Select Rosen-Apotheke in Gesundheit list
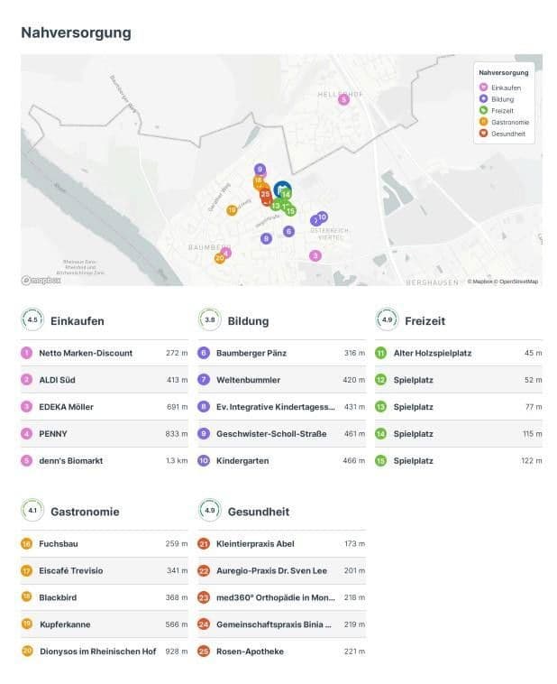 click(250, 652)
